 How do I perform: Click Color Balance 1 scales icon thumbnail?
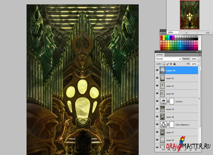[x=163, y=124]
